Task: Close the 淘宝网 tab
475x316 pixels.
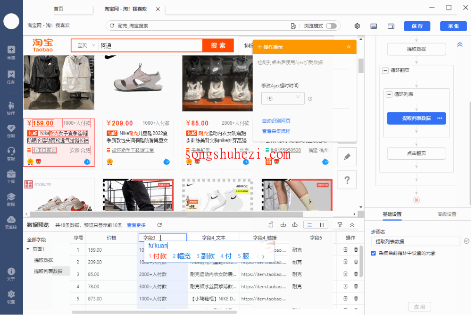Action: (x=158, y=9)
